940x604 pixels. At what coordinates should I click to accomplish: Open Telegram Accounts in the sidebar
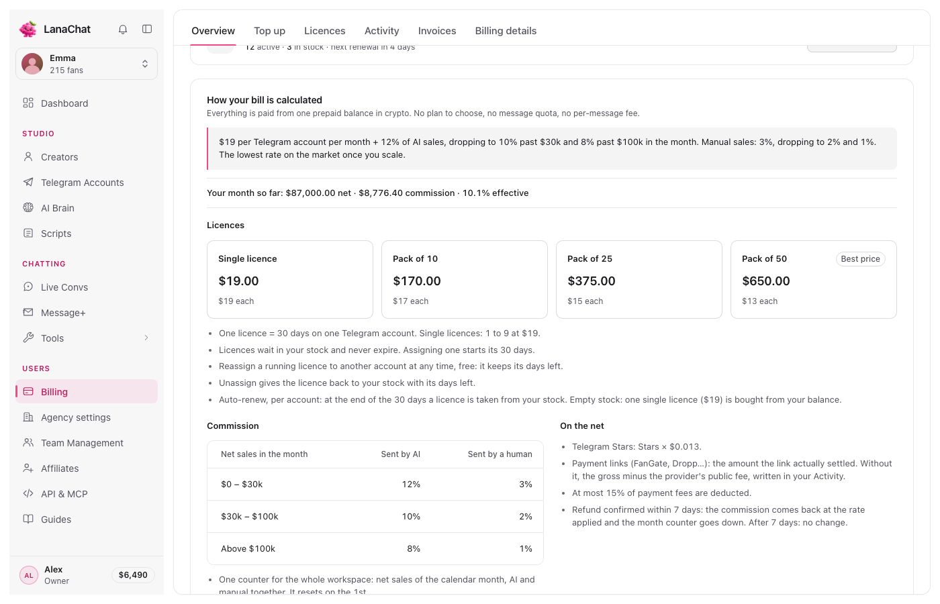(87, 183)
